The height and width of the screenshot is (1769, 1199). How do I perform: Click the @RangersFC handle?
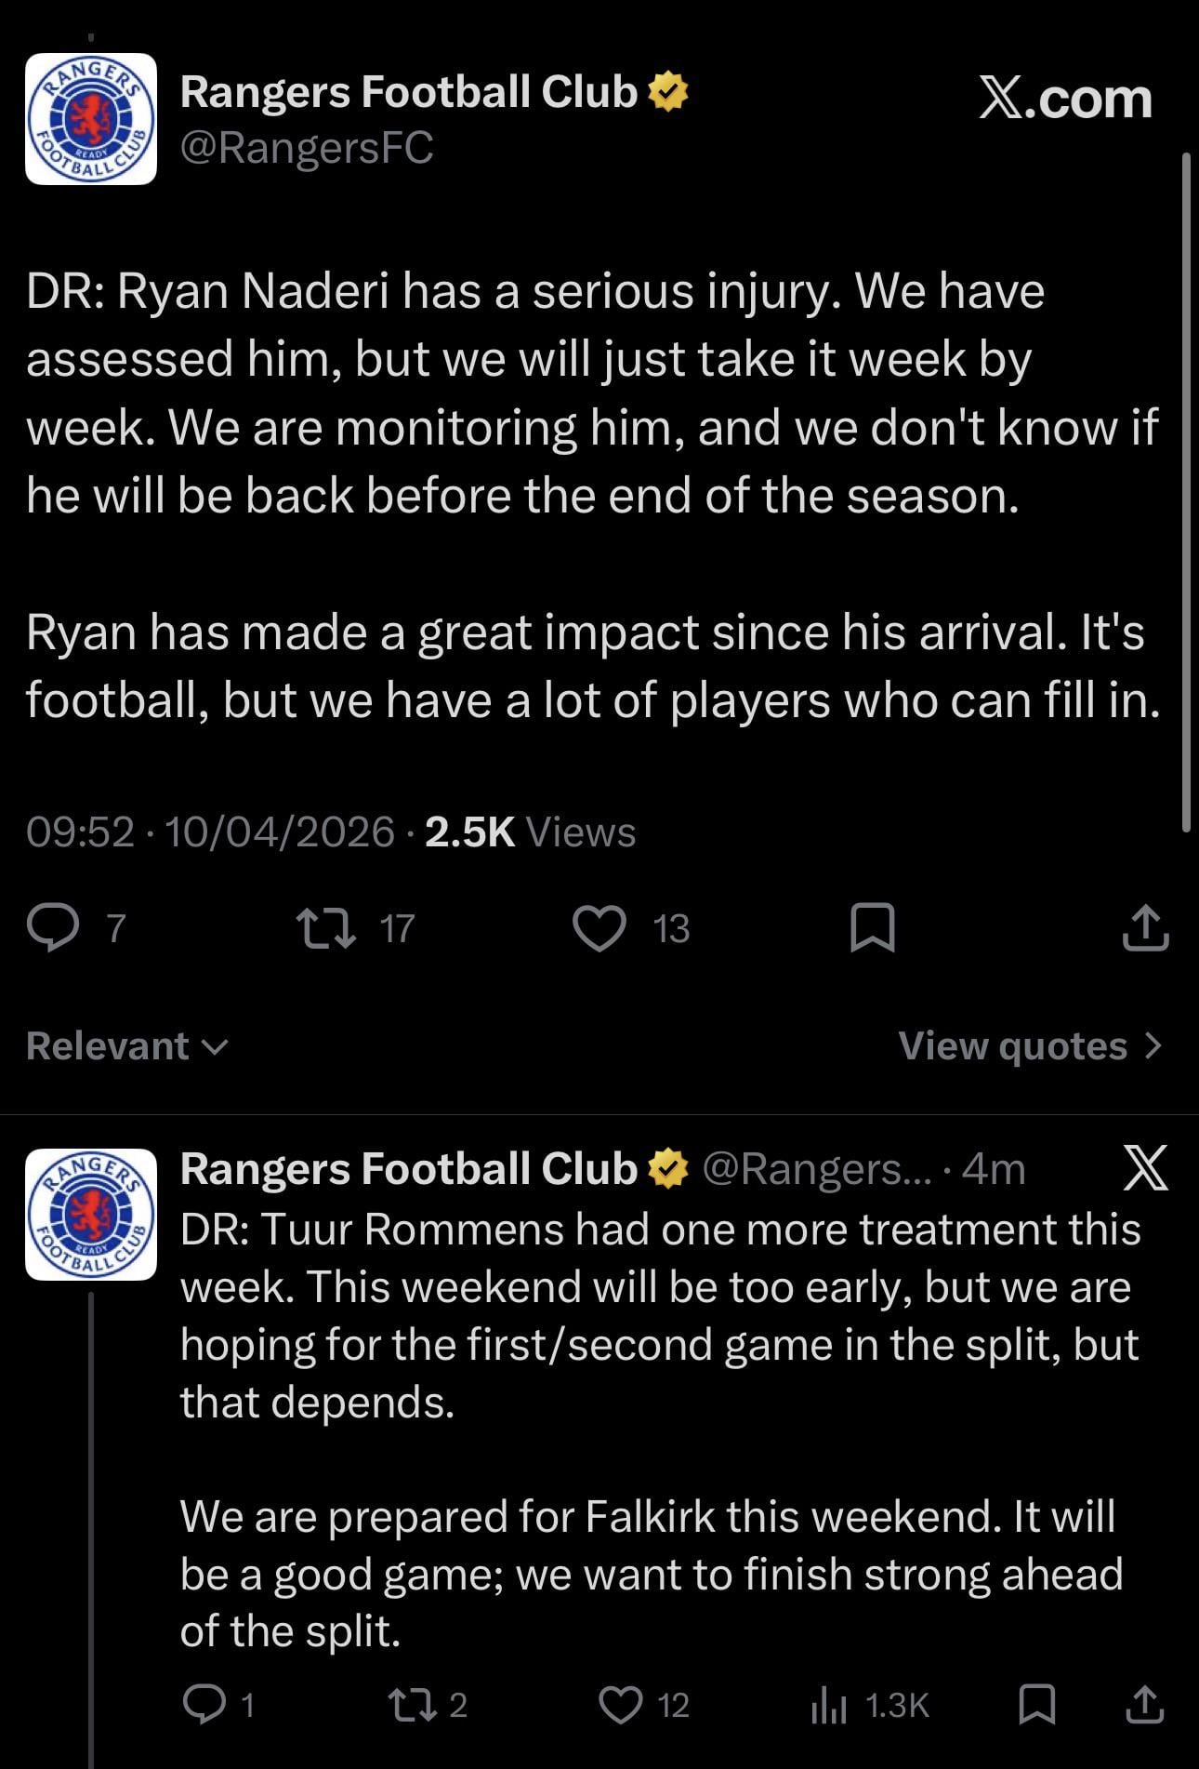[x=307, y=148]
